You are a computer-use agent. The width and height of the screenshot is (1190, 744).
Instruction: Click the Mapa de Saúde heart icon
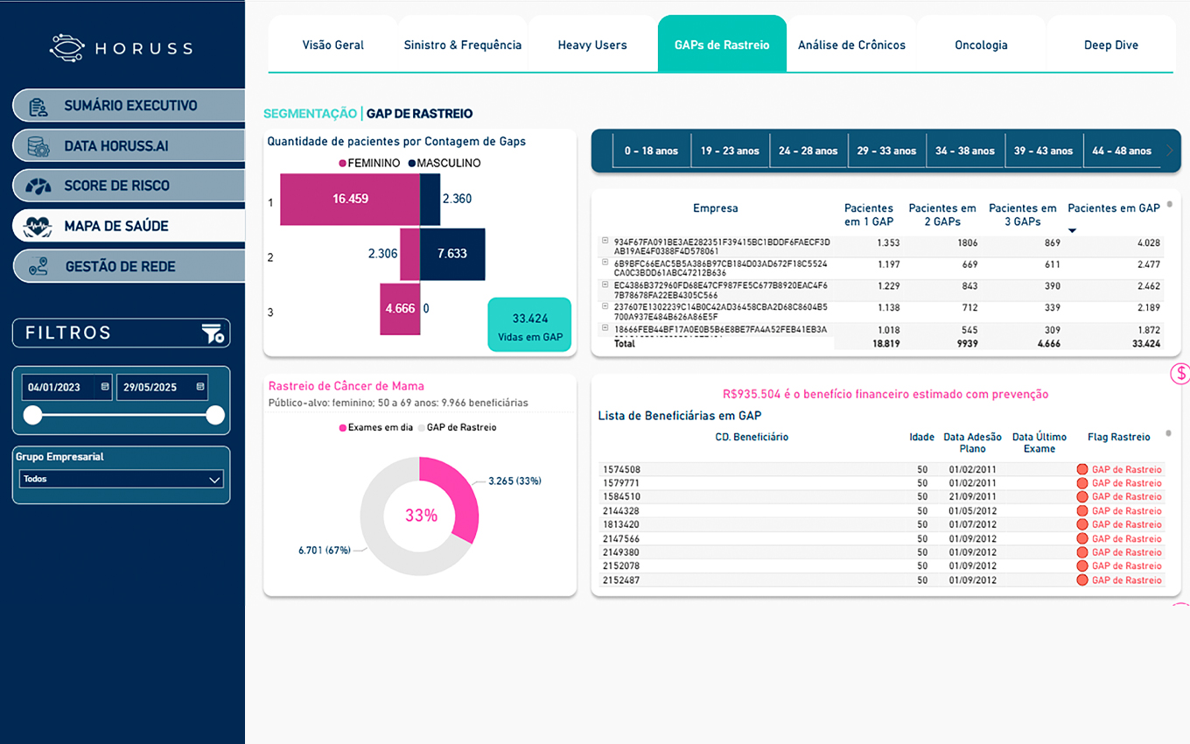(38, 227)
